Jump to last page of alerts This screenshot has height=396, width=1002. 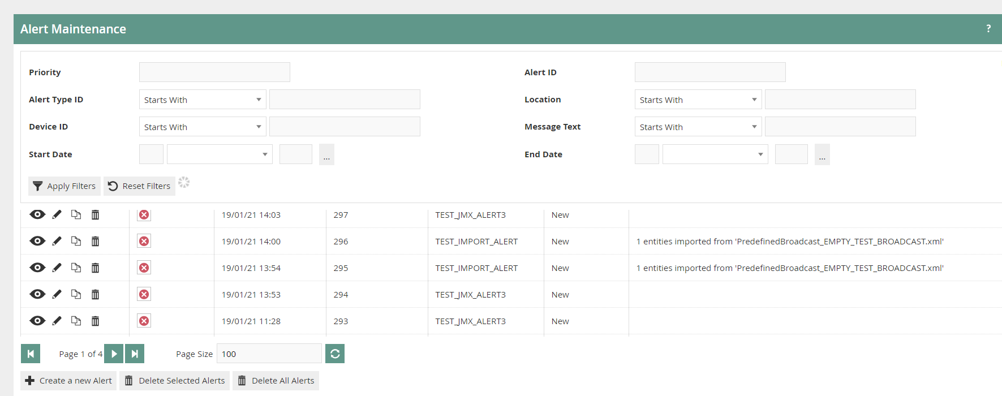point(135,354)
